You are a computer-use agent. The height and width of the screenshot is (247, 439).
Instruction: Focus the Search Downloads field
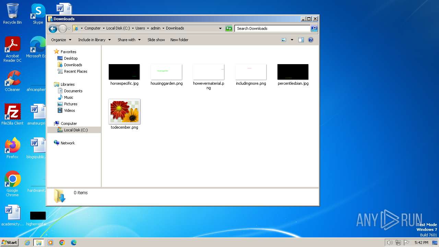click(x=273, y=28)
